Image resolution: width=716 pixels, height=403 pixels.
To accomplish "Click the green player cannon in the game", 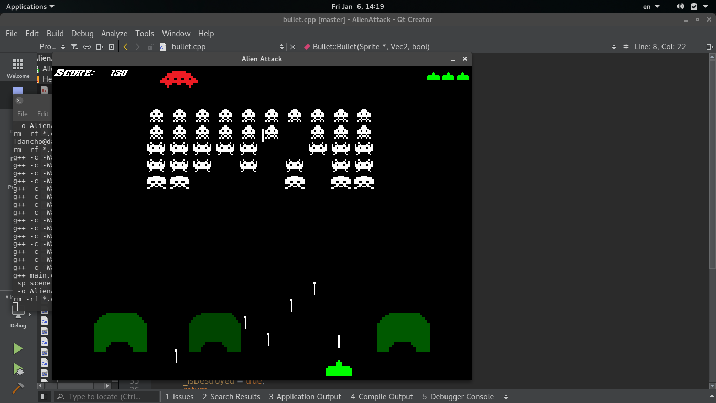I will tap(339, 368).
